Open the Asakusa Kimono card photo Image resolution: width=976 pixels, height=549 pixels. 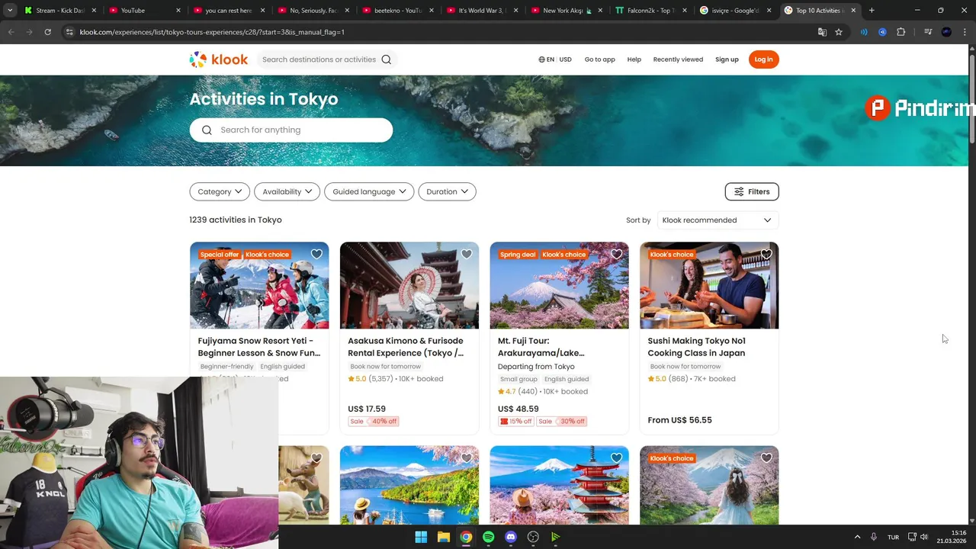point(409,285)
